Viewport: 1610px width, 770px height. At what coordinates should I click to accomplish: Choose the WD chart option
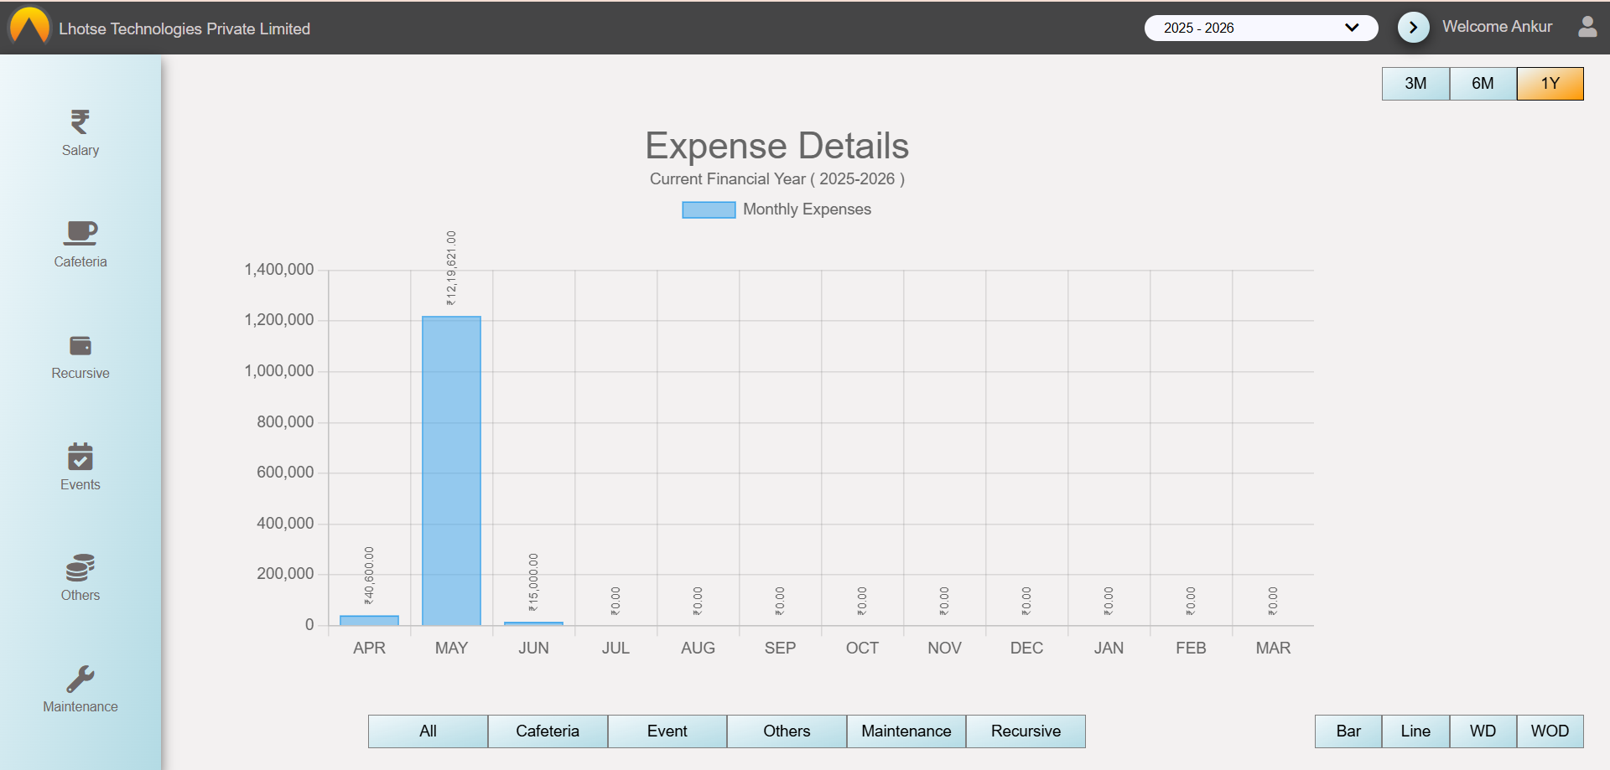pyautogui.click(x=1483, y=731)
